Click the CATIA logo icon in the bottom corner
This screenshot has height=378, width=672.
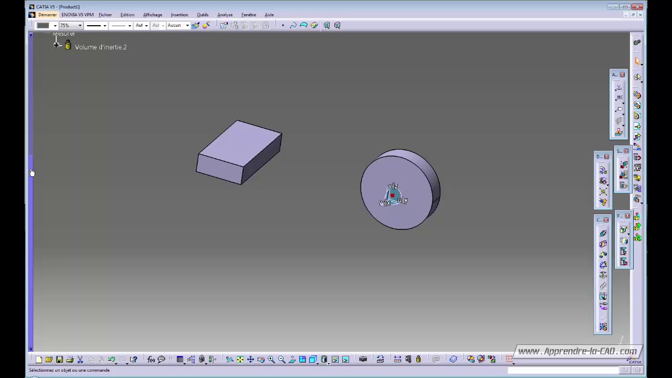(x=635, y=360)
